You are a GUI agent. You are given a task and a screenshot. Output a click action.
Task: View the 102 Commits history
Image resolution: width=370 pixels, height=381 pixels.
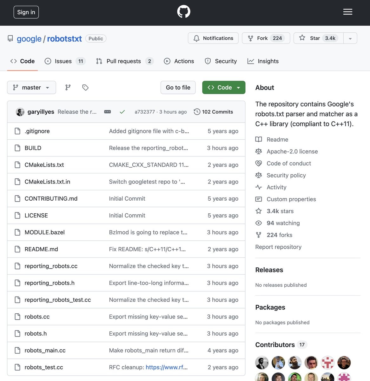coord(213,112)
